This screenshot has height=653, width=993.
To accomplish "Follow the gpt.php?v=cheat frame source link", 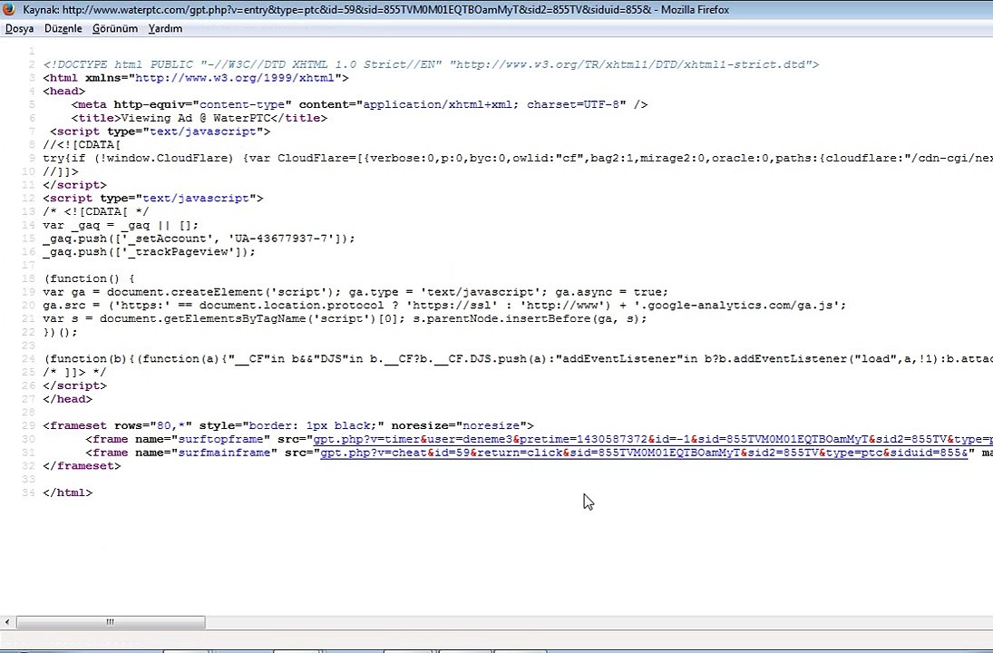I will 644,453.
